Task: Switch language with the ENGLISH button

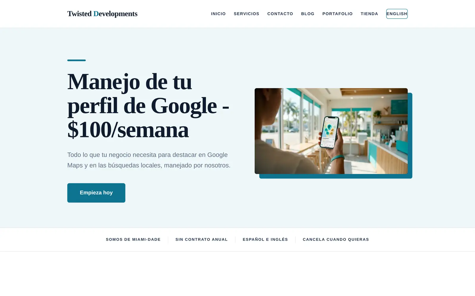Action: [397, 14]
